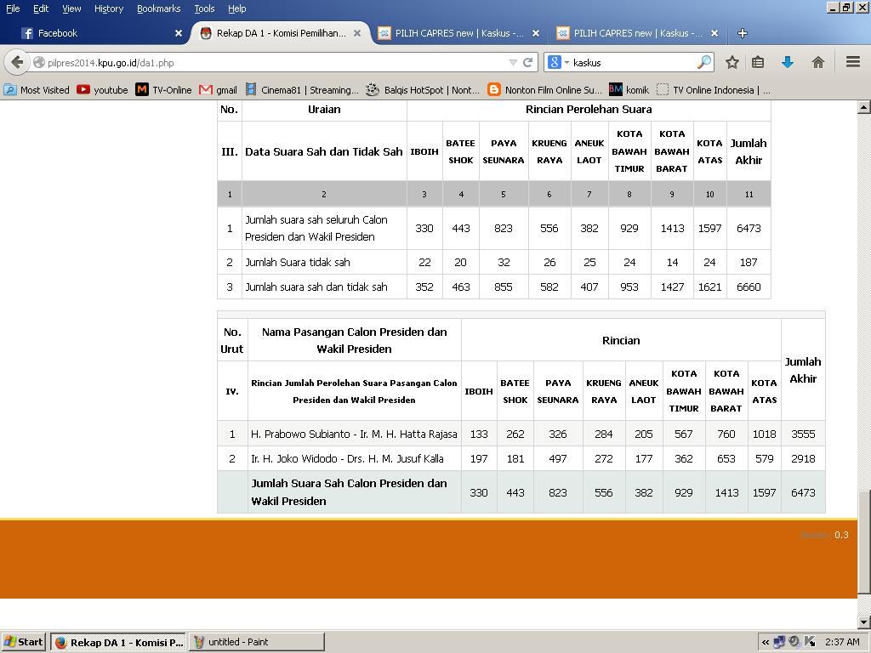Screen dimensions: 871x653
Task: Click the browser back arrow button
Action: 18,62
